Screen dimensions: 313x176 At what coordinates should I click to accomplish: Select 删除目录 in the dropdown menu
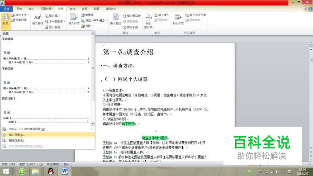pyautogui.click(x=48, y=141)
